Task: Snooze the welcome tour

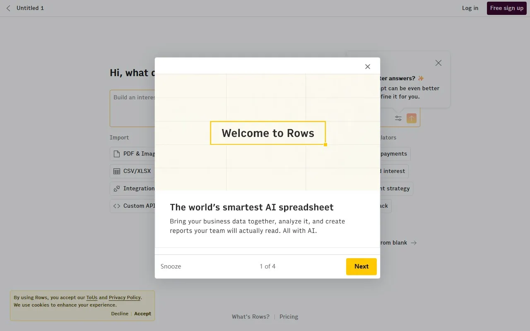Action: point(171,266)
